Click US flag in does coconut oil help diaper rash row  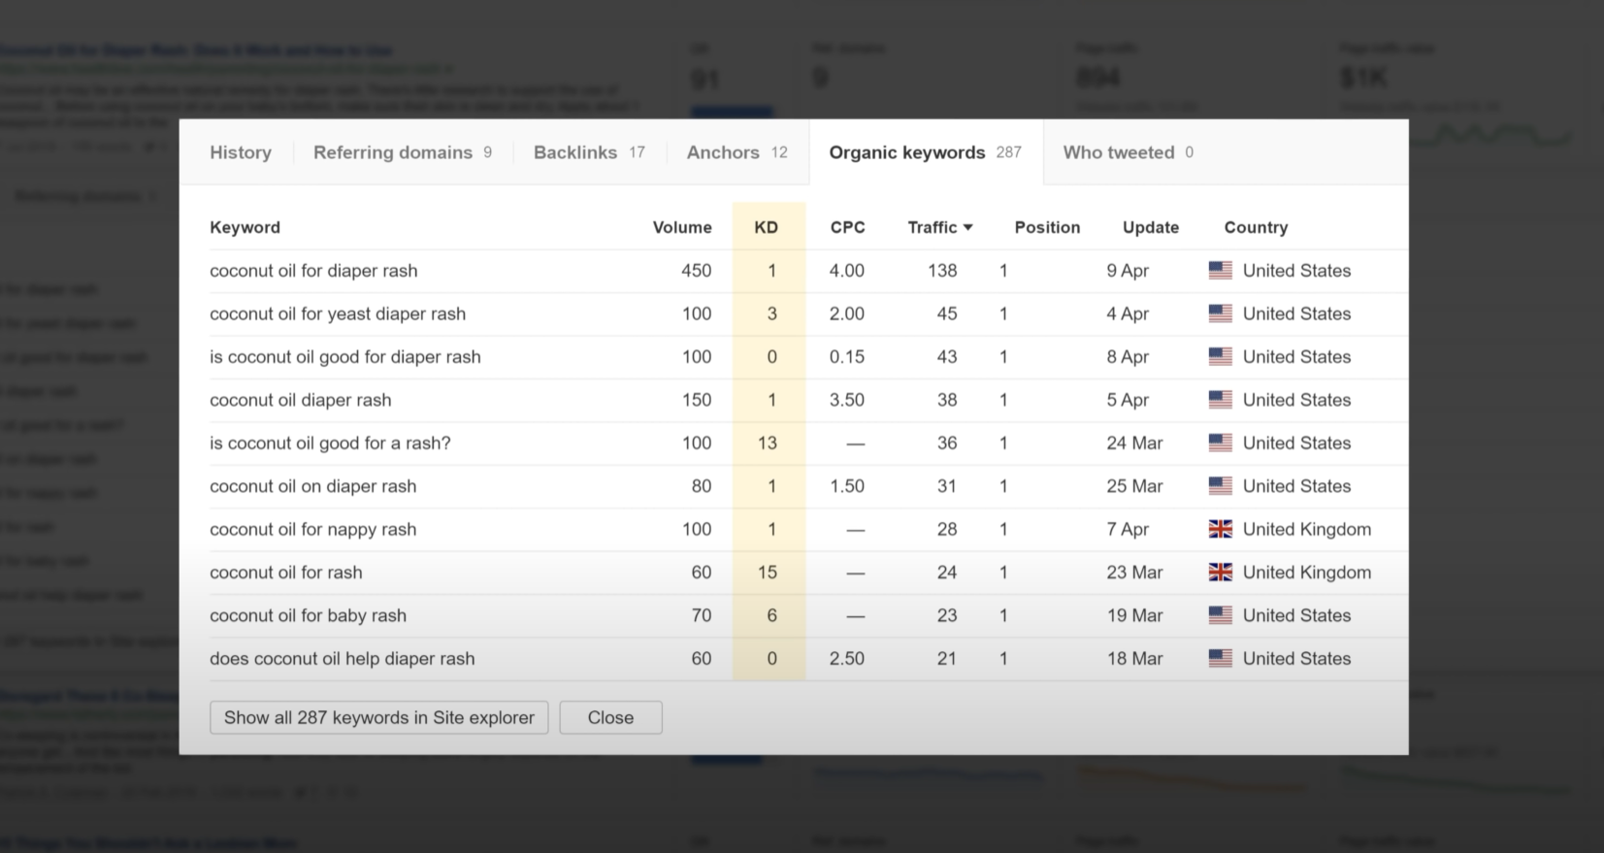click(1220, 658)
